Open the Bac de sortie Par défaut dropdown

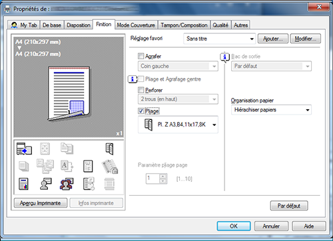point(271,66)
